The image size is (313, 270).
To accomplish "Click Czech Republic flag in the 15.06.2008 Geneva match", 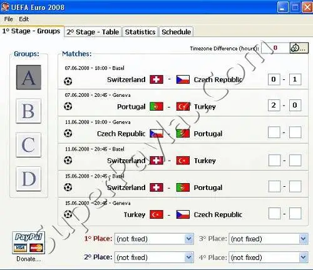I will pyautogui.click(x=183, y=214).
